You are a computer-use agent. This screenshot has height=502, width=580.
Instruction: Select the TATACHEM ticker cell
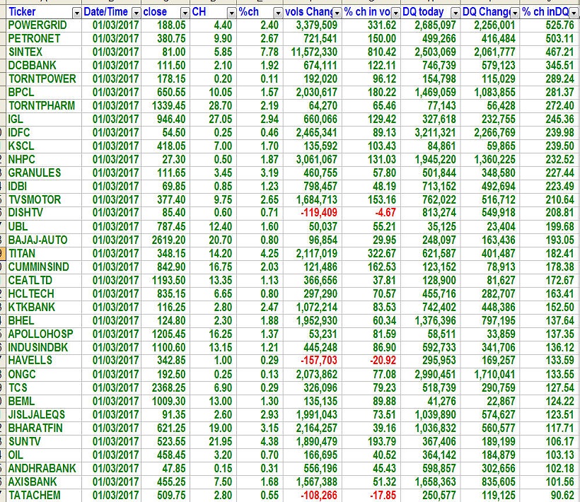tap(44, 496)
